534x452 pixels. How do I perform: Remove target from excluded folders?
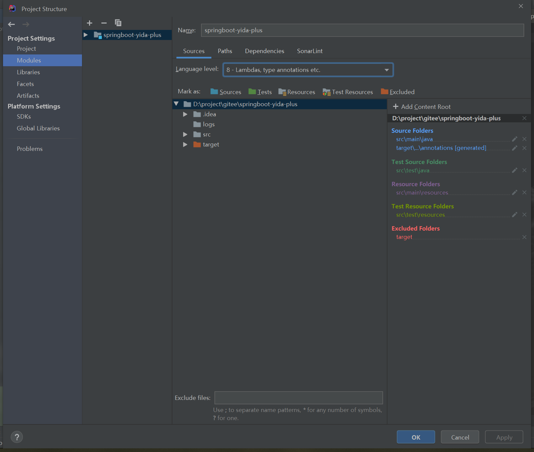click(x=524, y=237)
